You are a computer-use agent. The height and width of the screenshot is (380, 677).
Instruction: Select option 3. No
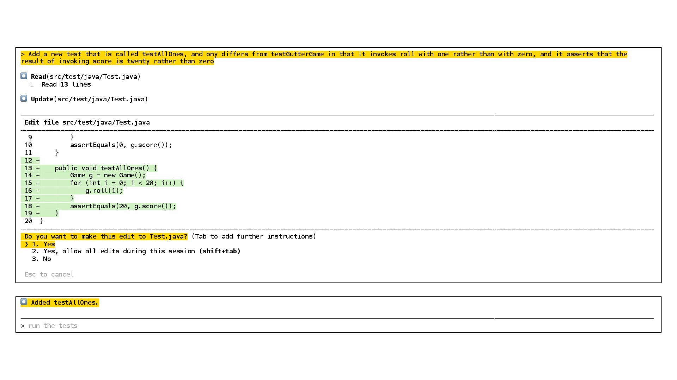point(42,259)
